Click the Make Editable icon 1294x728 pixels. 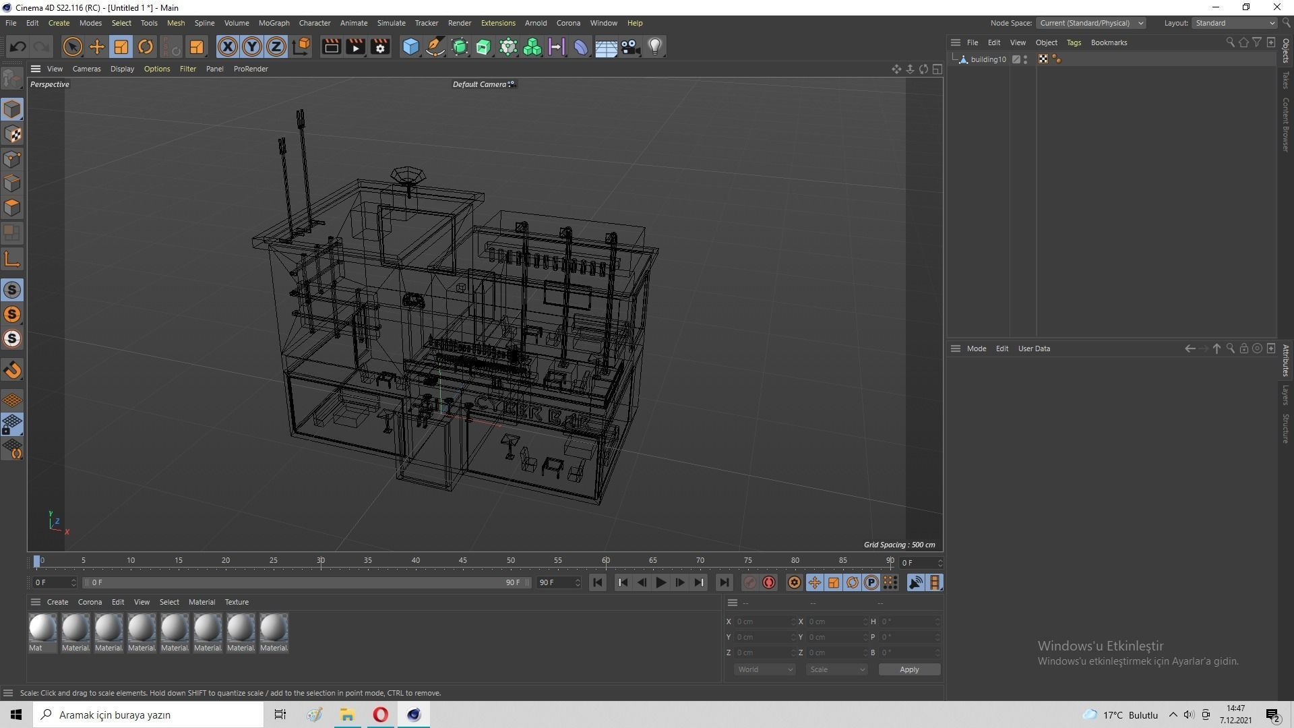coord(12,79)
